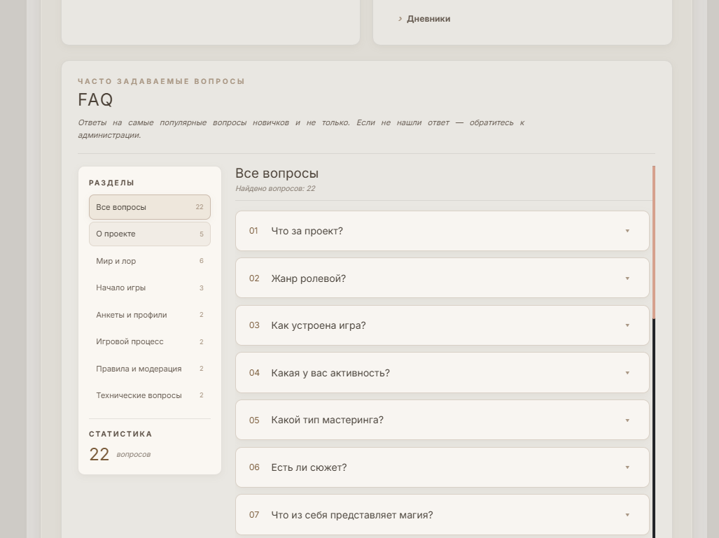Select "Анкеты и профили" category
This screenshot has height=538, width=719.
[x=150, y=315]
